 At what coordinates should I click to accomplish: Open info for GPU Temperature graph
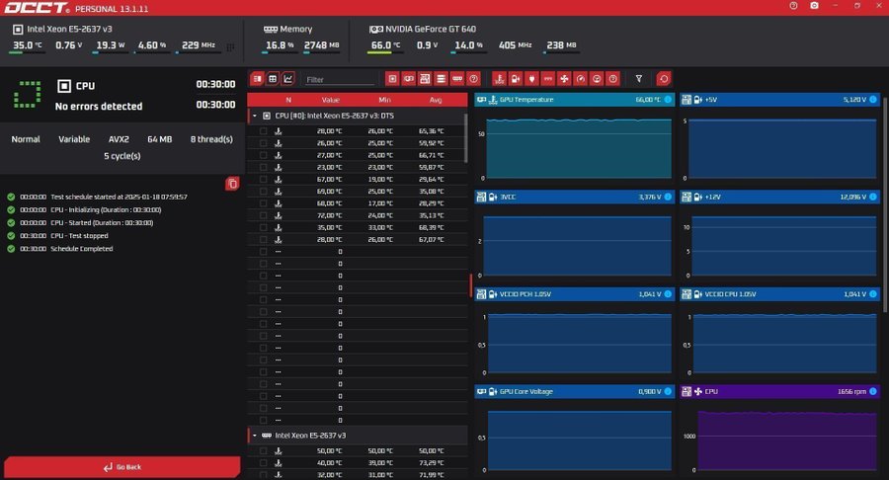click(x=668, y=100)
